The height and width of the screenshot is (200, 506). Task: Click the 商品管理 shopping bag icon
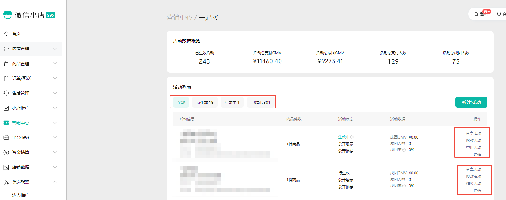tap(6, 64)
